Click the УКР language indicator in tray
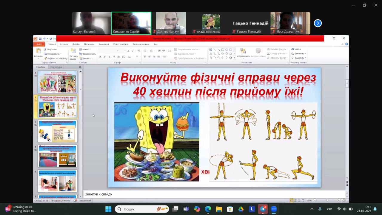The width and height of the screenshot is (382, 215). tap(329, 209)
